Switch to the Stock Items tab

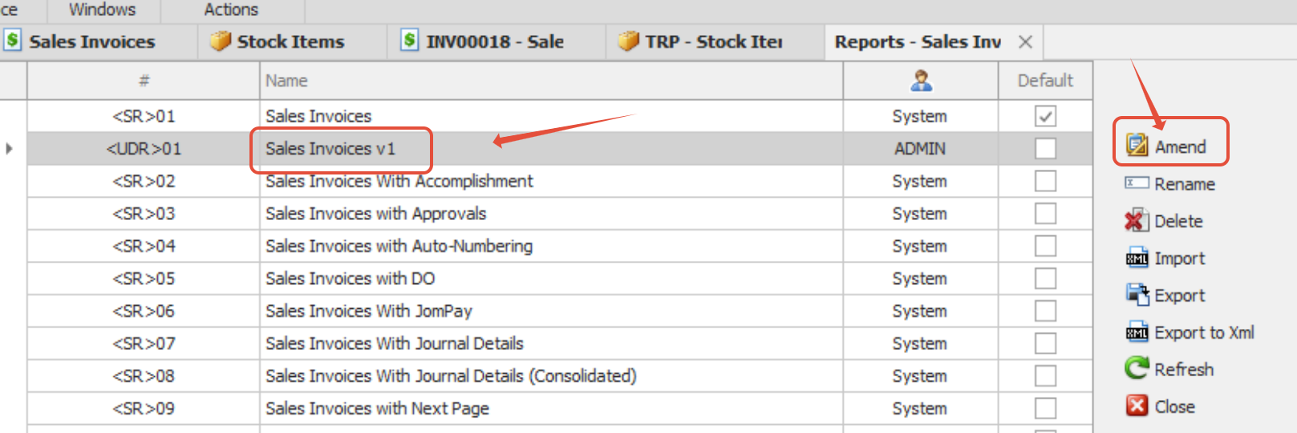click(x=291, y=42)
